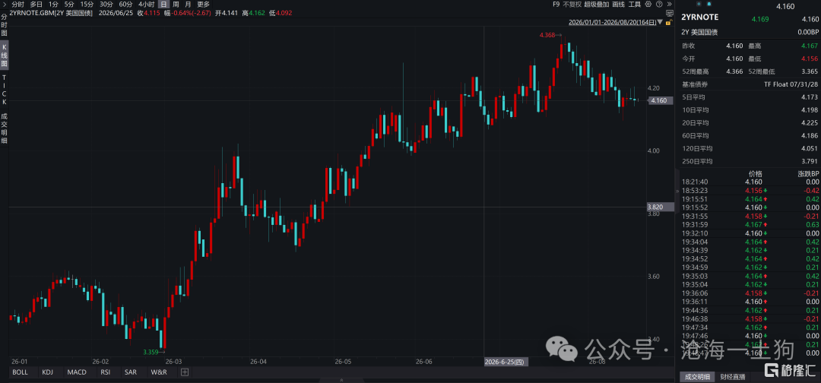Select the 19:31:59 trade row
This screenshot has width=821, height=383.
point(750,224)
